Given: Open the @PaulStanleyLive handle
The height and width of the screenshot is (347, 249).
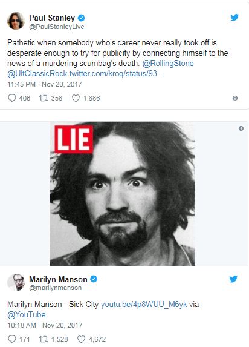Looking at the screenshot, I should [57, 27].
